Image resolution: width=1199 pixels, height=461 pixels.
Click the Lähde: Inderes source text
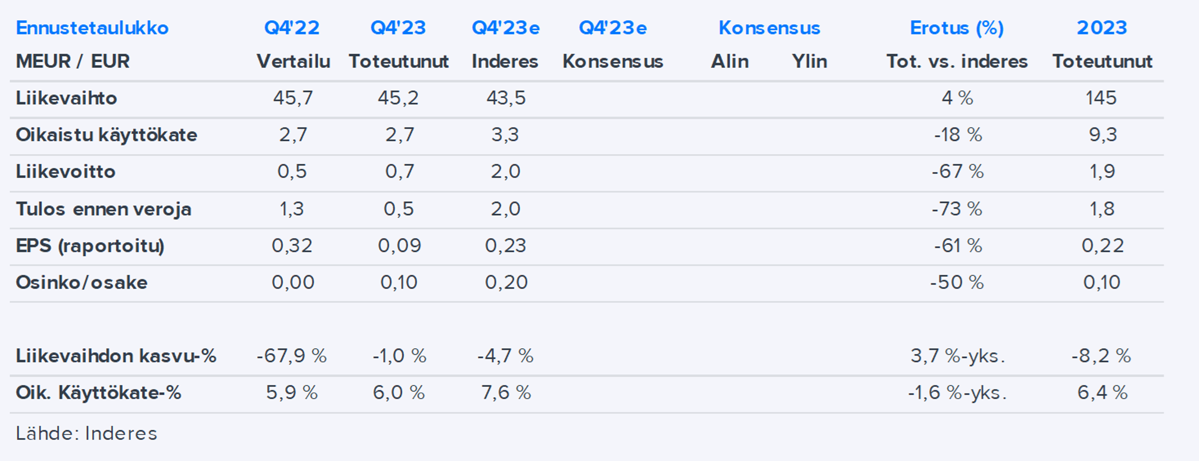coord(86,434)
